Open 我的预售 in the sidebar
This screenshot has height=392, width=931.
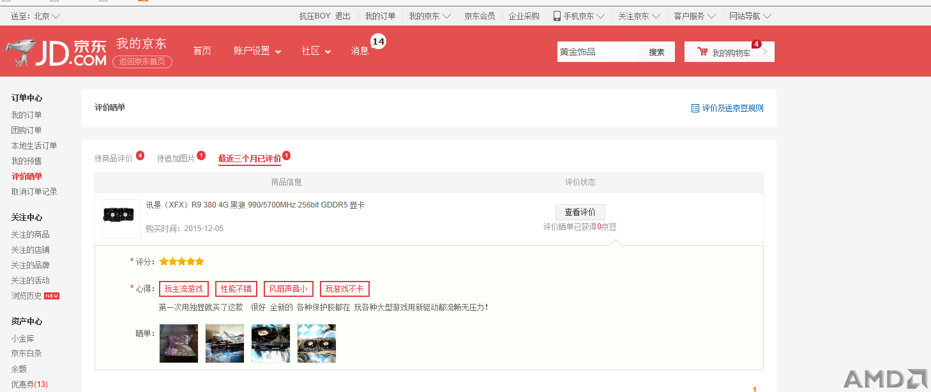(x=27, y=161)
